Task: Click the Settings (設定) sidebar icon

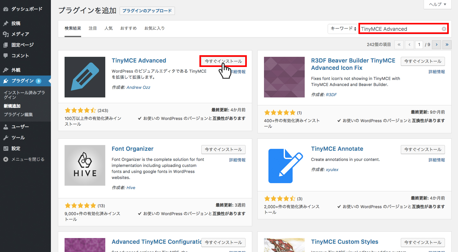Action: click(6, 149)
